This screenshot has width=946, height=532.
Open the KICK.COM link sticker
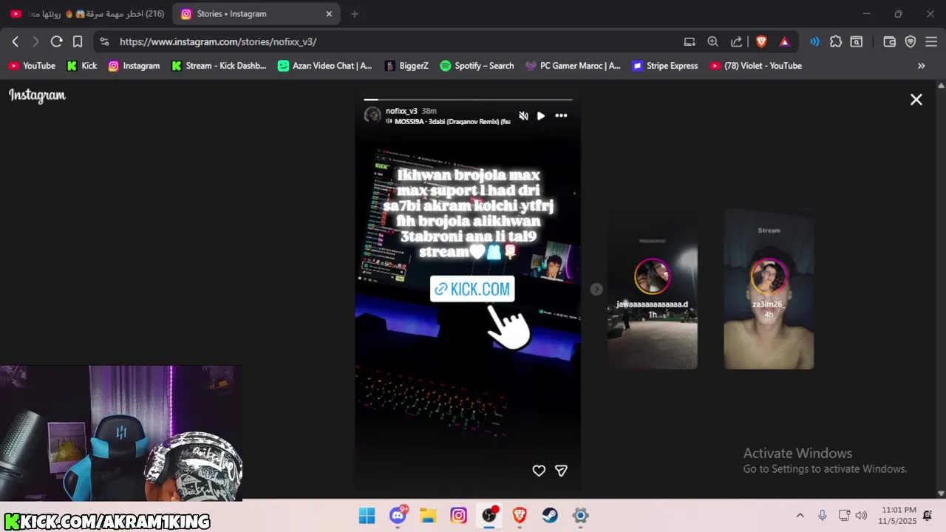tap(472, 289)
